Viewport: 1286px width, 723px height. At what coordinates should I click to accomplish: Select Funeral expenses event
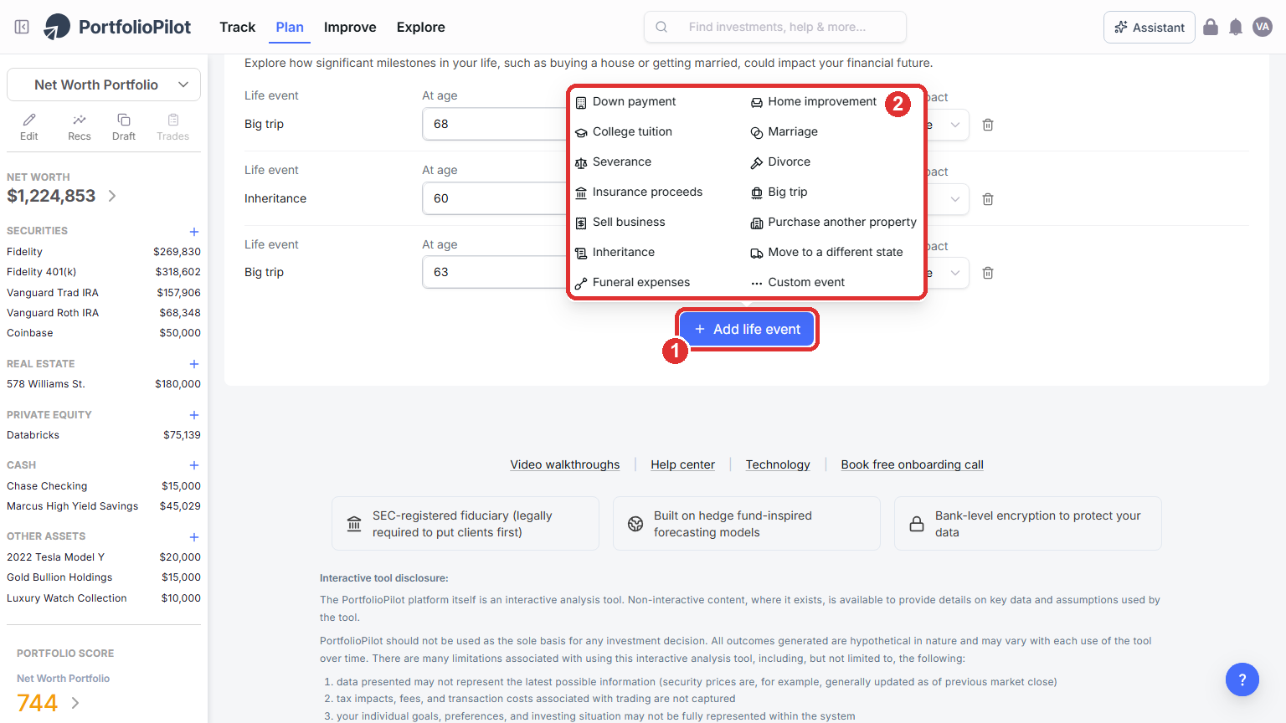633,282
